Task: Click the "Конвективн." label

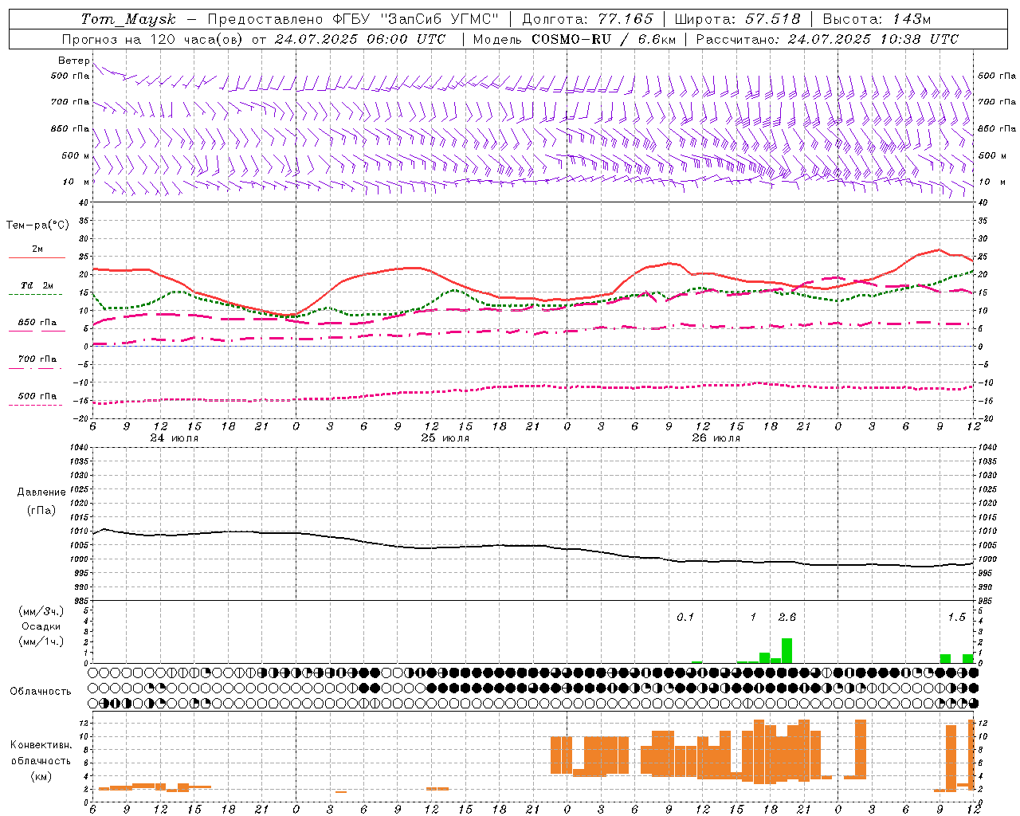Action: click(41, 745)
